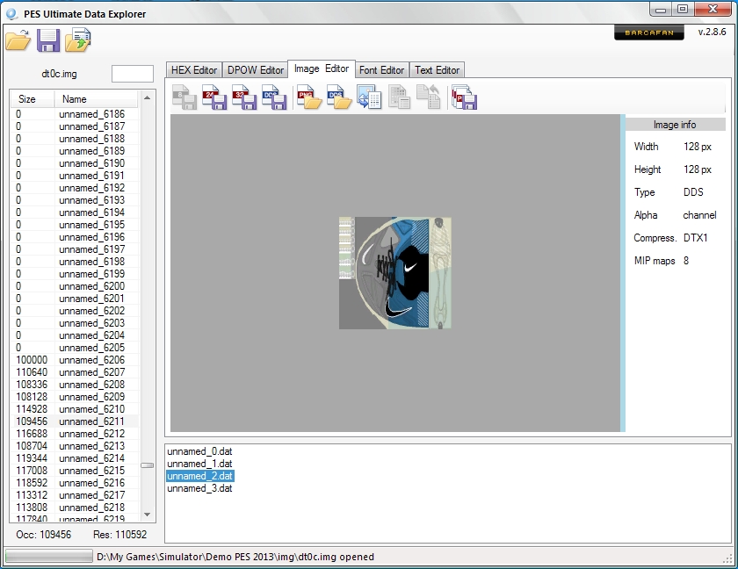Image resolution: width=738 pixels, height=569 pixels.
Task: Click the file list scroll up arrow
Action: (147, 97)
